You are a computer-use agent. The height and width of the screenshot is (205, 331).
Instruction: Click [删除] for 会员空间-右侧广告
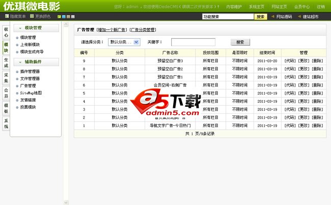(317, 85)
